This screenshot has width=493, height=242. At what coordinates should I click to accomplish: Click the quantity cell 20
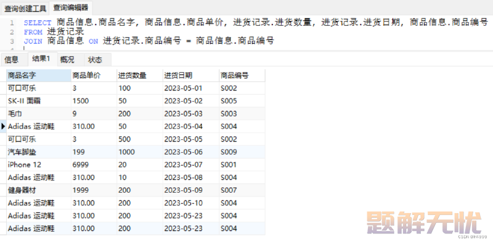[140, 164]
